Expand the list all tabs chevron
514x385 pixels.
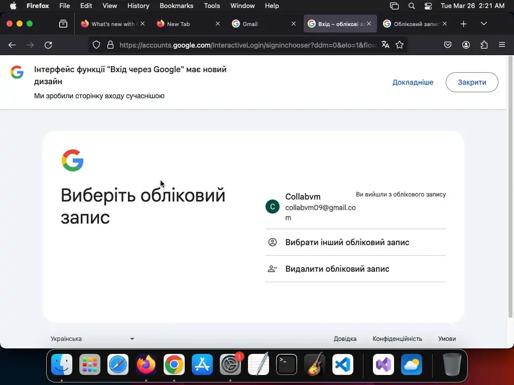point(484,24)
